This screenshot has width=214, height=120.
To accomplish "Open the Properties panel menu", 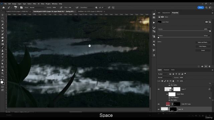I will pos(213,13).
